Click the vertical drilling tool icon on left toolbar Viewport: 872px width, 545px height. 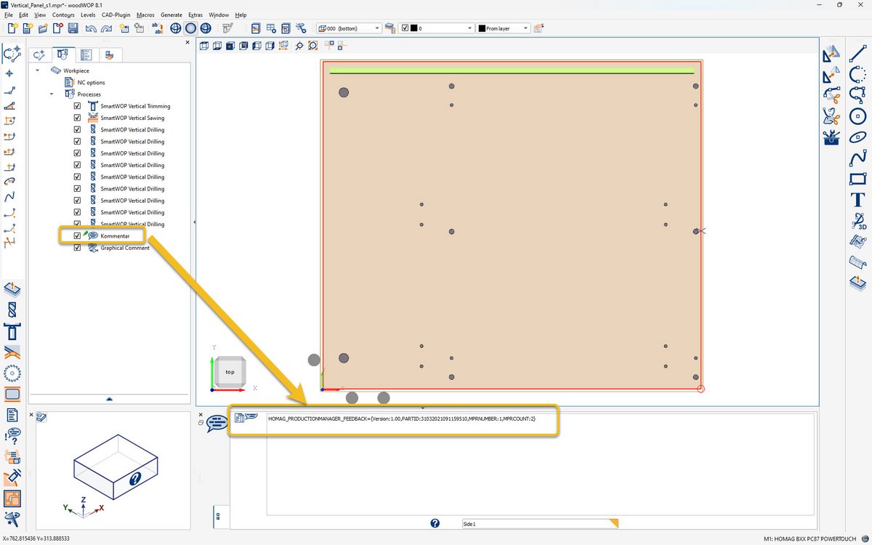[x=12, y=310]
